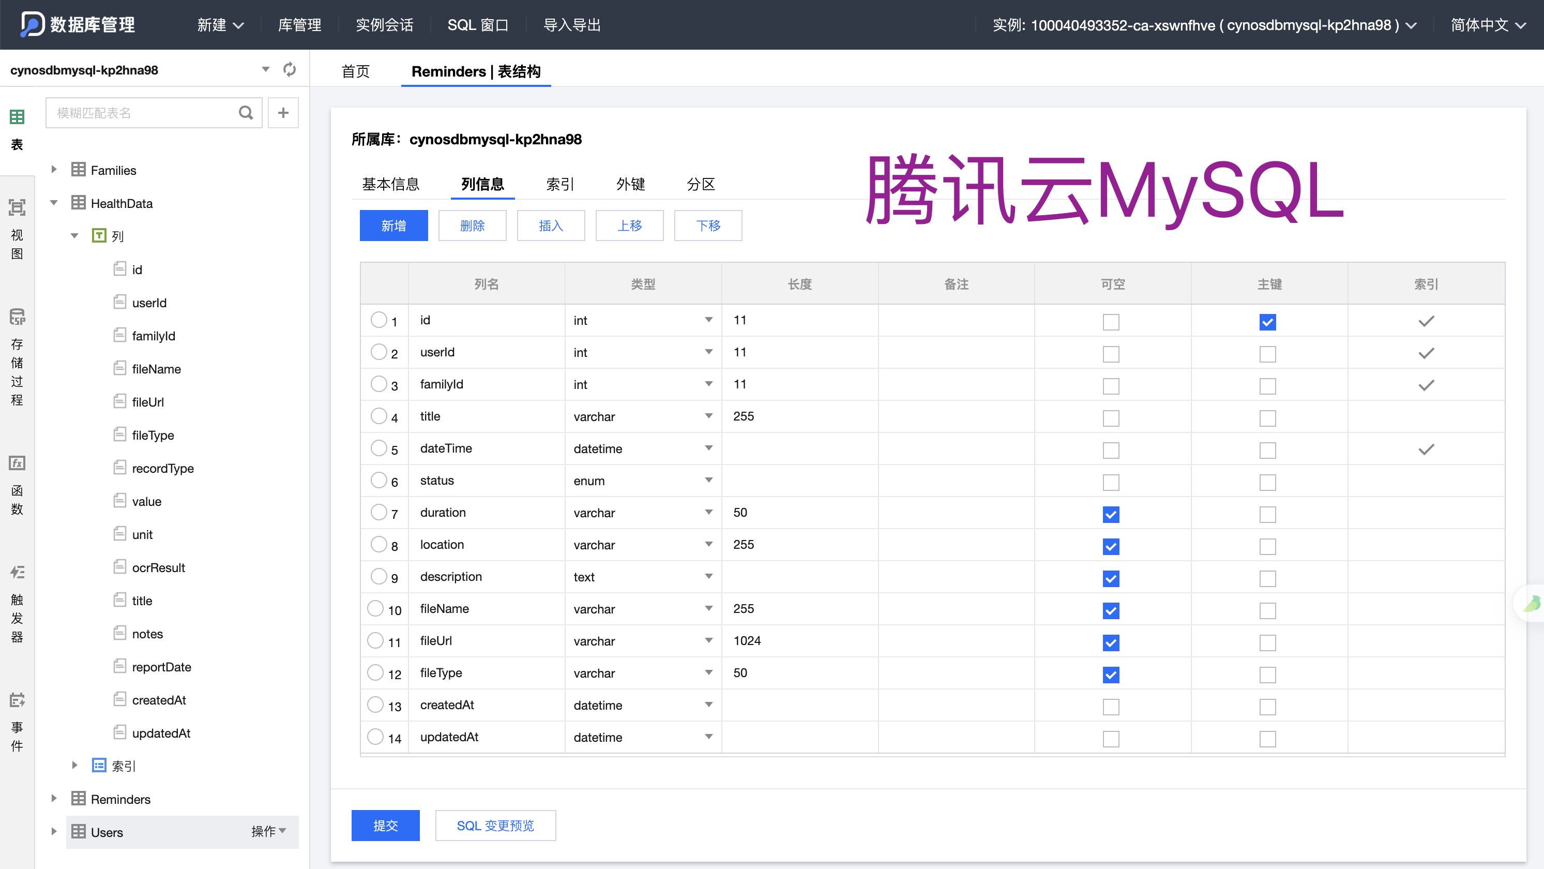The height and width of the screenshot is (869, 1544).
Task: Click the Insert column button
Action: [x=551, y=226]
